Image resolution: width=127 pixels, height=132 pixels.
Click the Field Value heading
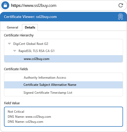pyautogui.click(x=12, y=103)
